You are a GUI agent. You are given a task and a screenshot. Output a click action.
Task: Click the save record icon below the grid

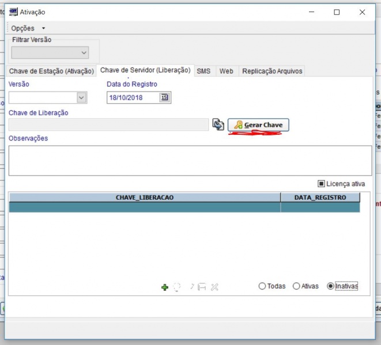(202, 287)
